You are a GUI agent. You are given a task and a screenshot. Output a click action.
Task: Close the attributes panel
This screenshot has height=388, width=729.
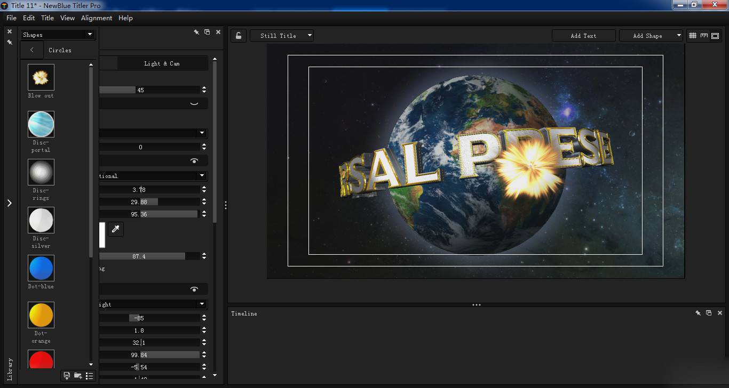pos(218,32)
